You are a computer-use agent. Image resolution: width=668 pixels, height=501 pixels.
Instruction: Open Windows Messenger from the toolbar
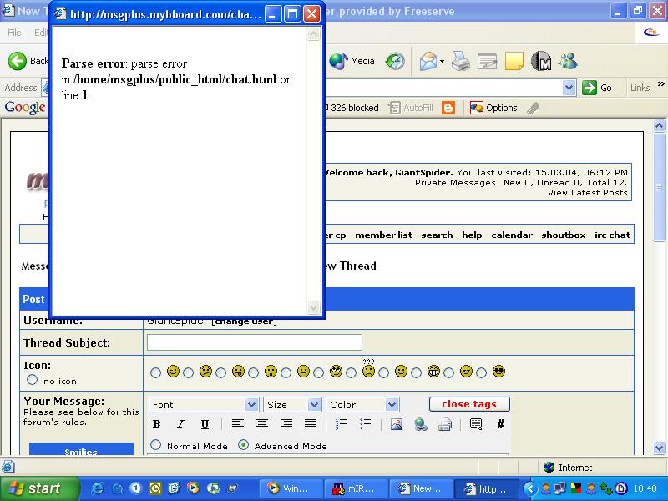click(569, 61)
